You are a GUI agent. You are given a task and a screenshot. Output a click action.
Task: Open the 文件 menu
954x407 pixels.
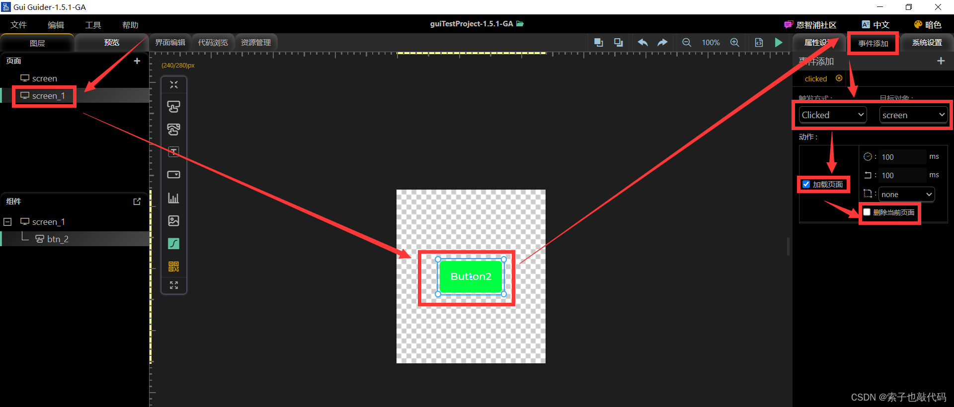pyautogui.click(x=18, y=25)
